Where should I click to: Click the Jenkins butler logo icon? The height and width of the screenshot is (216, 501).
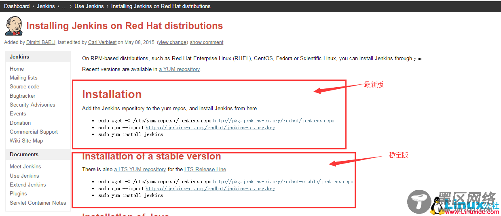pos(14,26)
